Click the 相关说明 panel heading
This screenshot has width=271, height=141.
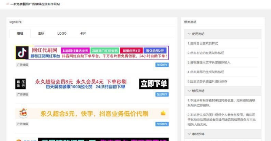click(190, 22)
